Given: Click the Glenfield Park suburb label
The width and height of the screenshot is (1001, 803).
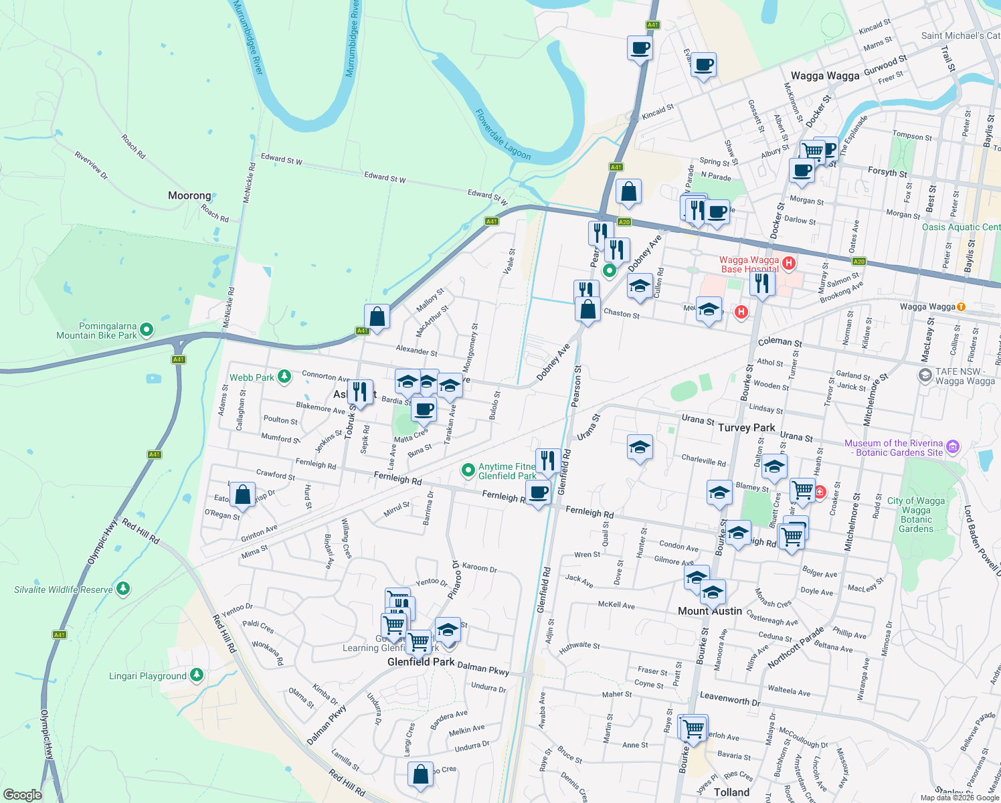Looking at the screenshot, I should 421,662.
